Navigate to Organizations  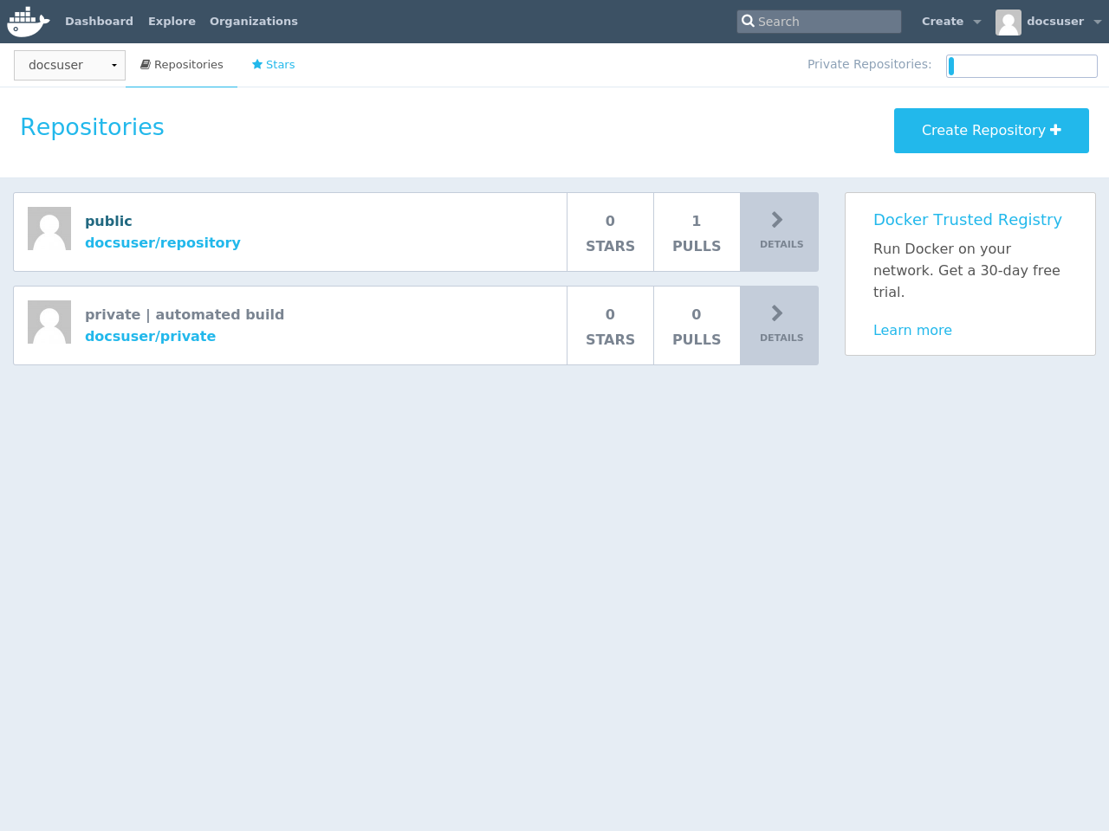(x=253, y=22)
